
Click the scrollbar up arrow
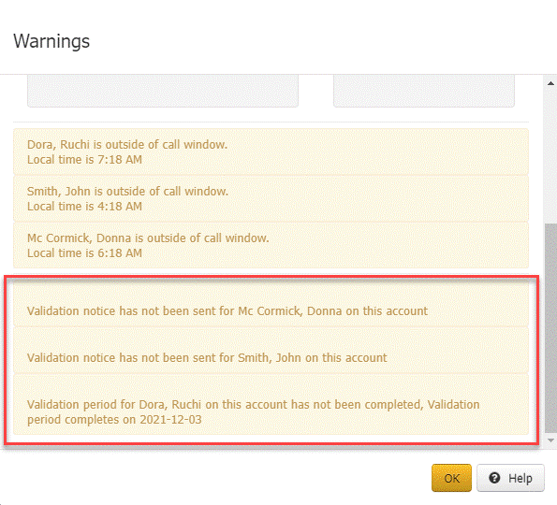(550, 83)
